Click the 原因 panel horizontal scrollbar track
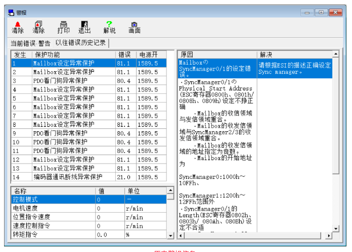The width and height of the screenshot is (352, 252). pyautogui.click(x=255, y=236)
